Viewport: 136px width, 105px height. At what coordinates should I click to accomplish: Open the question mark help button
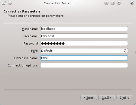click(106, 3)
